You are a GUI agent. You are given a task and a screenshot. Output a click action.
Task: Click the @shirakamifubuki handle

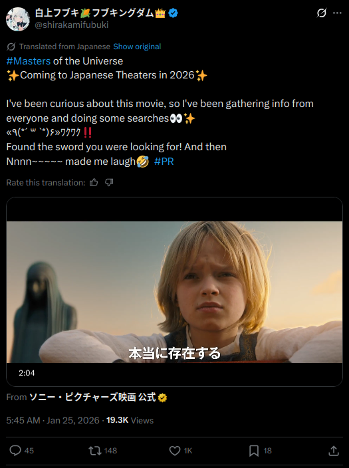72,25
